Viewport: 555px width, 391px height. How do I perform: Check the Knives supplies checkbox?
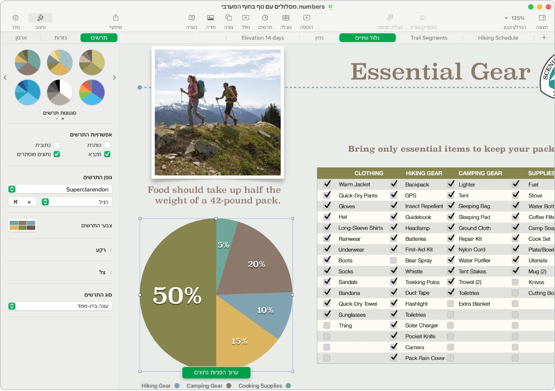(x=515, y=282)
